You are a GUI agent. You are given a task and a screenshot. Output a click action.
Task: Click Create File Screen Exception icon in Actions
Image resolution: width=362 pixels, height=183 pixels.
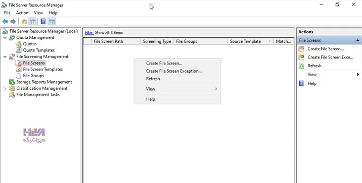(301, 57)
